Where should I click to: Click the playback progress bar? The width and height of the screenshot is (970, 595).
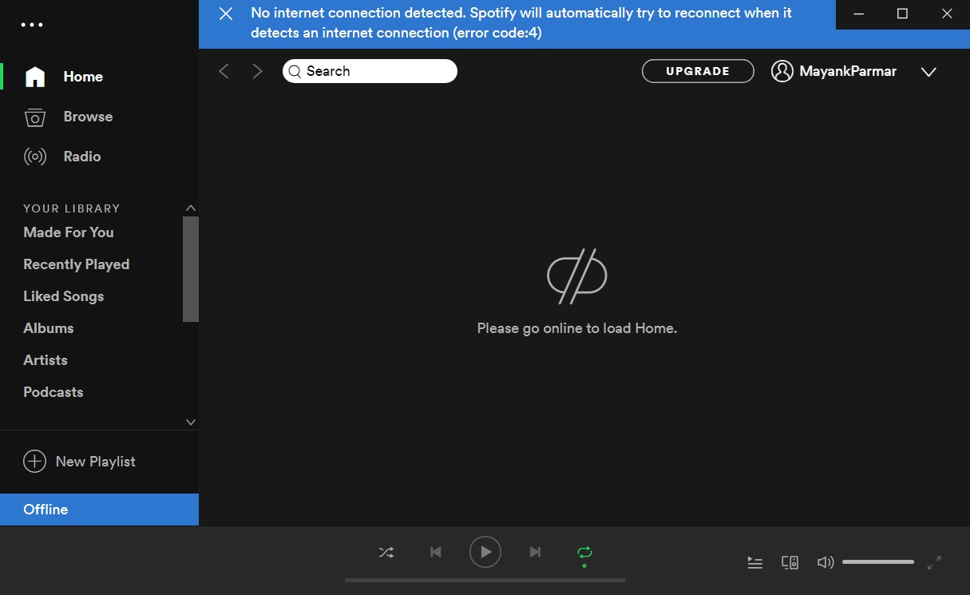tap(485, 581)
